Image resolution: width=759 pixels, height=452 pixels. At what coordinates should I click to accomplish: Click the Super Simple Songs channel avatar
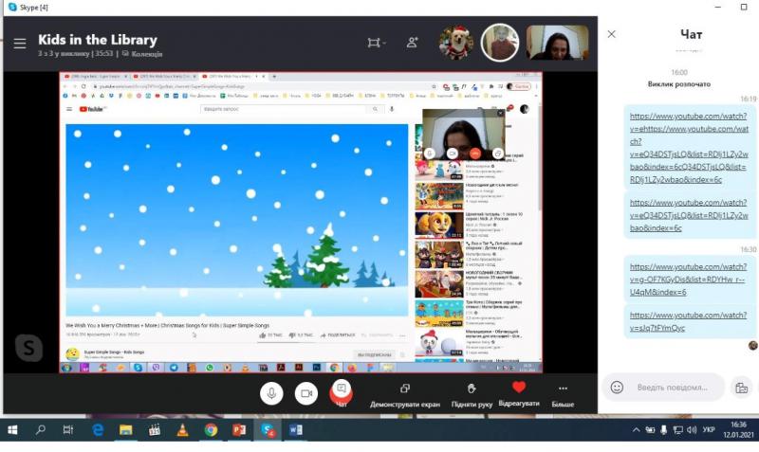[x=73, y=353]
